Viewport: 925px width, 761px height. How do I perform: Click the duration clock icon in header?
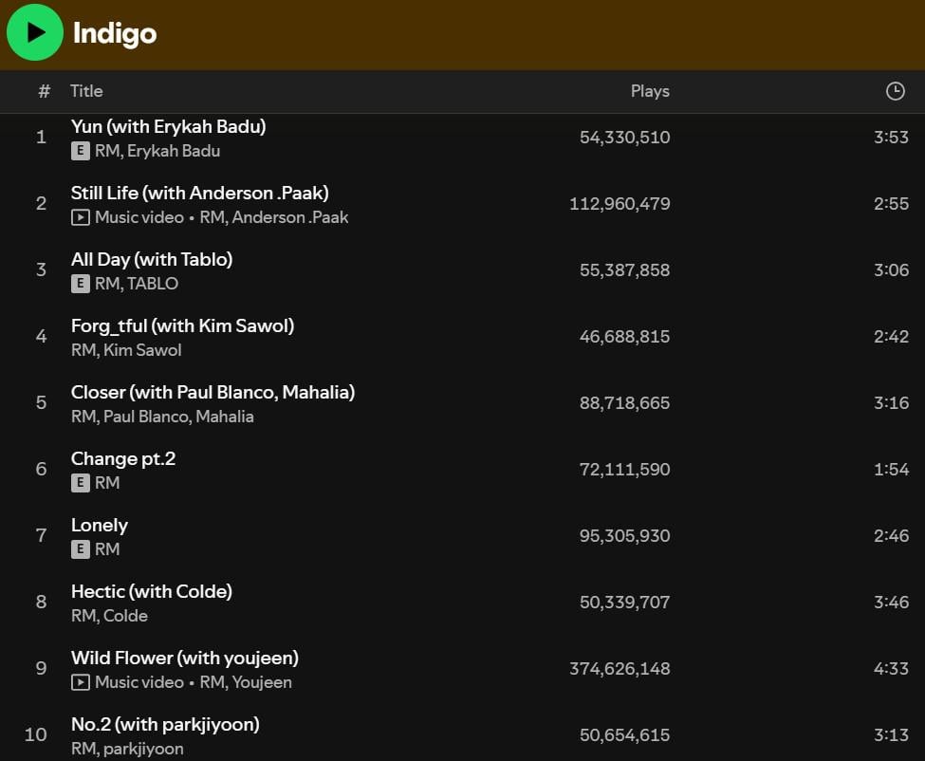(895, 91)
